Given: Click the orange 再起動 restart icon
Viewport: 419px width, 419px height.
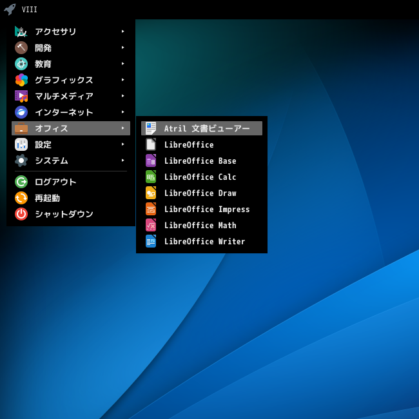Looking at the screenshot, I should [21, 198].
